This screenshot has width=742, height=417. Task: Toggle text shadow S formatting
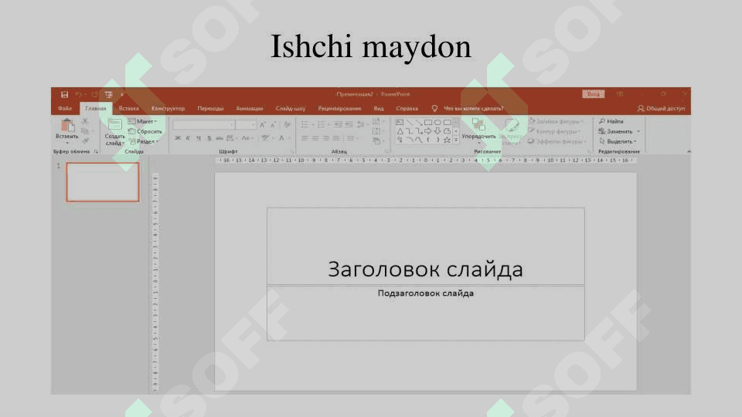209,138
